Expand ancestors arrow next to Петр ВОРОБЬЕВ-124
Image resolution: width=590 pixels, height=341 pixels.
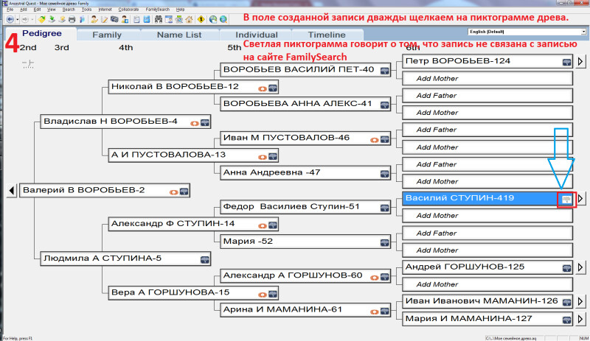pos(580,61)
